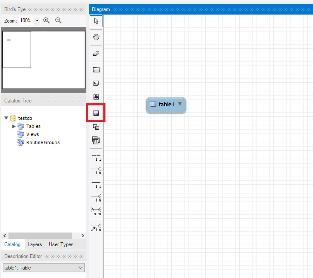The image size is (313, 278).
Task: Select the hand pan tool
Action: pyautogui.click(x=96, y=37)
